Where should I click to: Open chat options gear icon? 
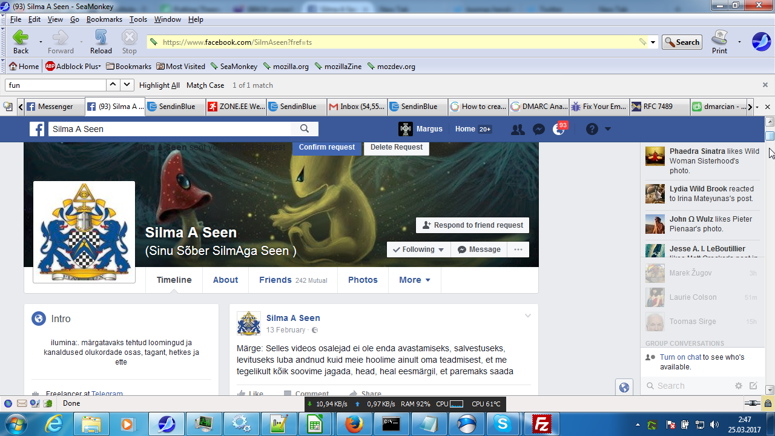[739, 386]
